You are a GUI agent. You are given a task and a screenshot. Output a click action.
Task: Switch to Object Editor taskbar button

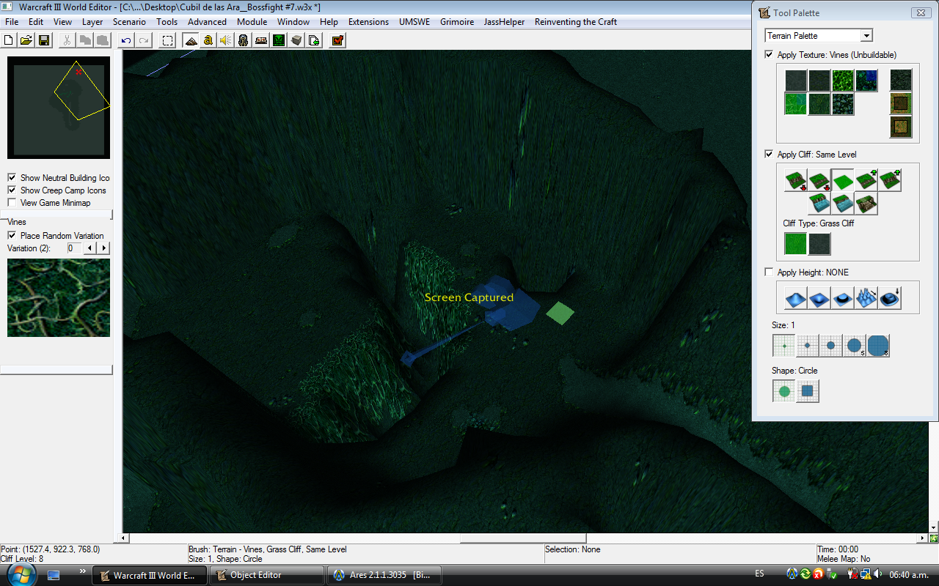267,575
